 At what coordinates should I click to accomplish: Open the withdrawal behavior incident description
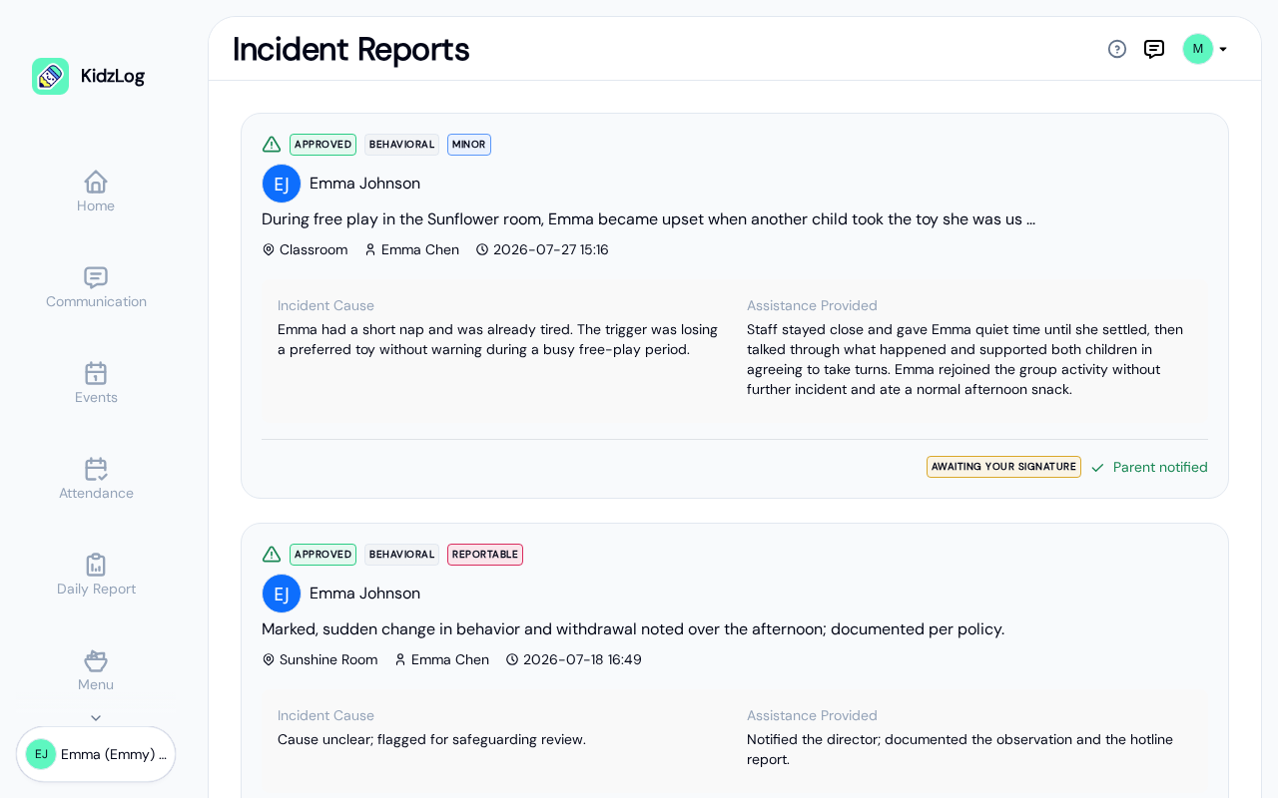(633, 629)
